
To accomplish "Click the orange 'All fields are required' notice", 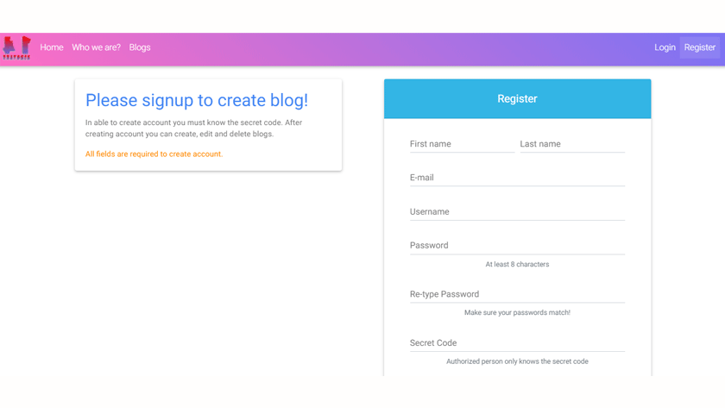I will point(154,154).
